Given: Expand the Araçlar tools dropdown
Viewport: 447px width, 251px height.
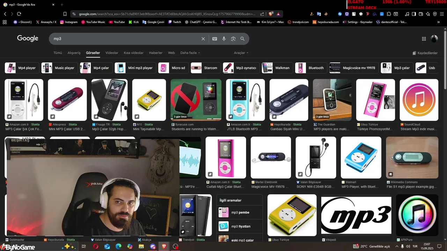Looking at the screenshot, I should pos(241,53).
